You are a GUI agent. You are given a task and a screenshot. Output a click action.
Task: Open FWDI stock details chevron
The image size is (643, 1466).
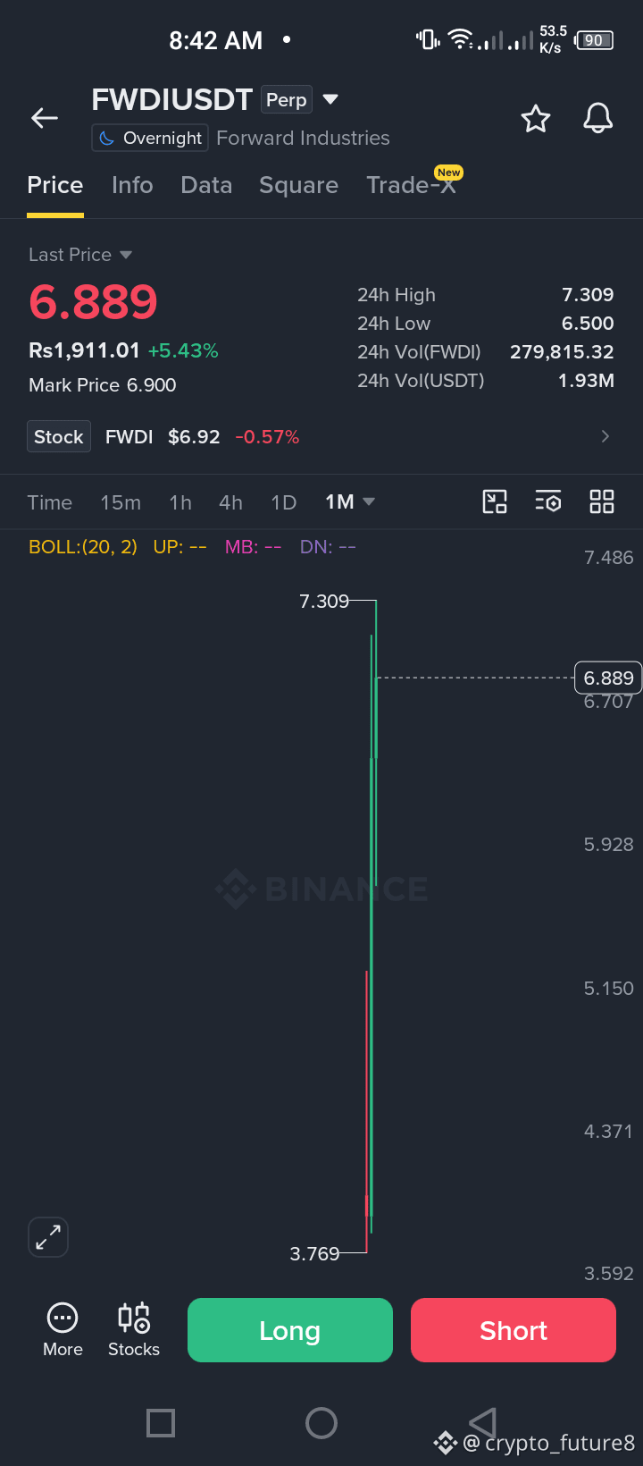pos(605,436)
